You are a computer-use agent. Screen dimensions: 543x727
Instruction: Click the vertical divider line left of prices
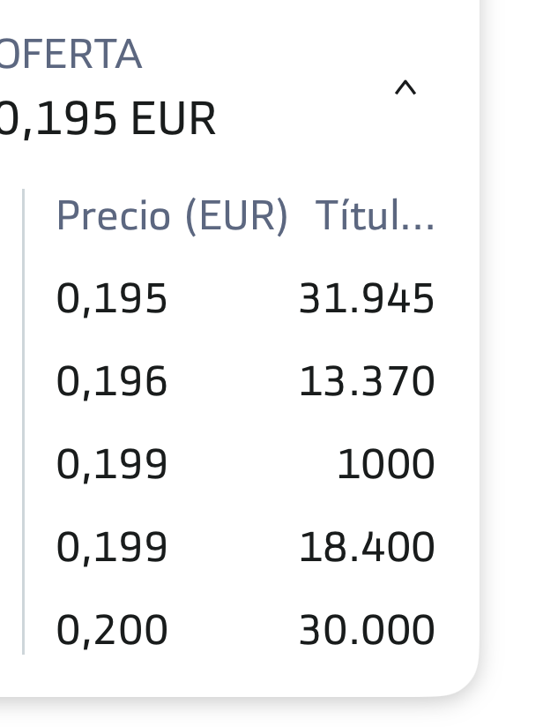(x=23, y=422)
